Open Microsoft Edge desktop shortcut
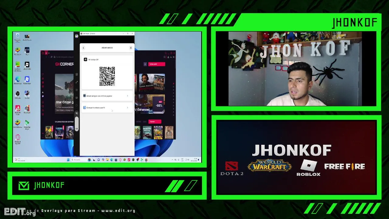 [18, 80]
